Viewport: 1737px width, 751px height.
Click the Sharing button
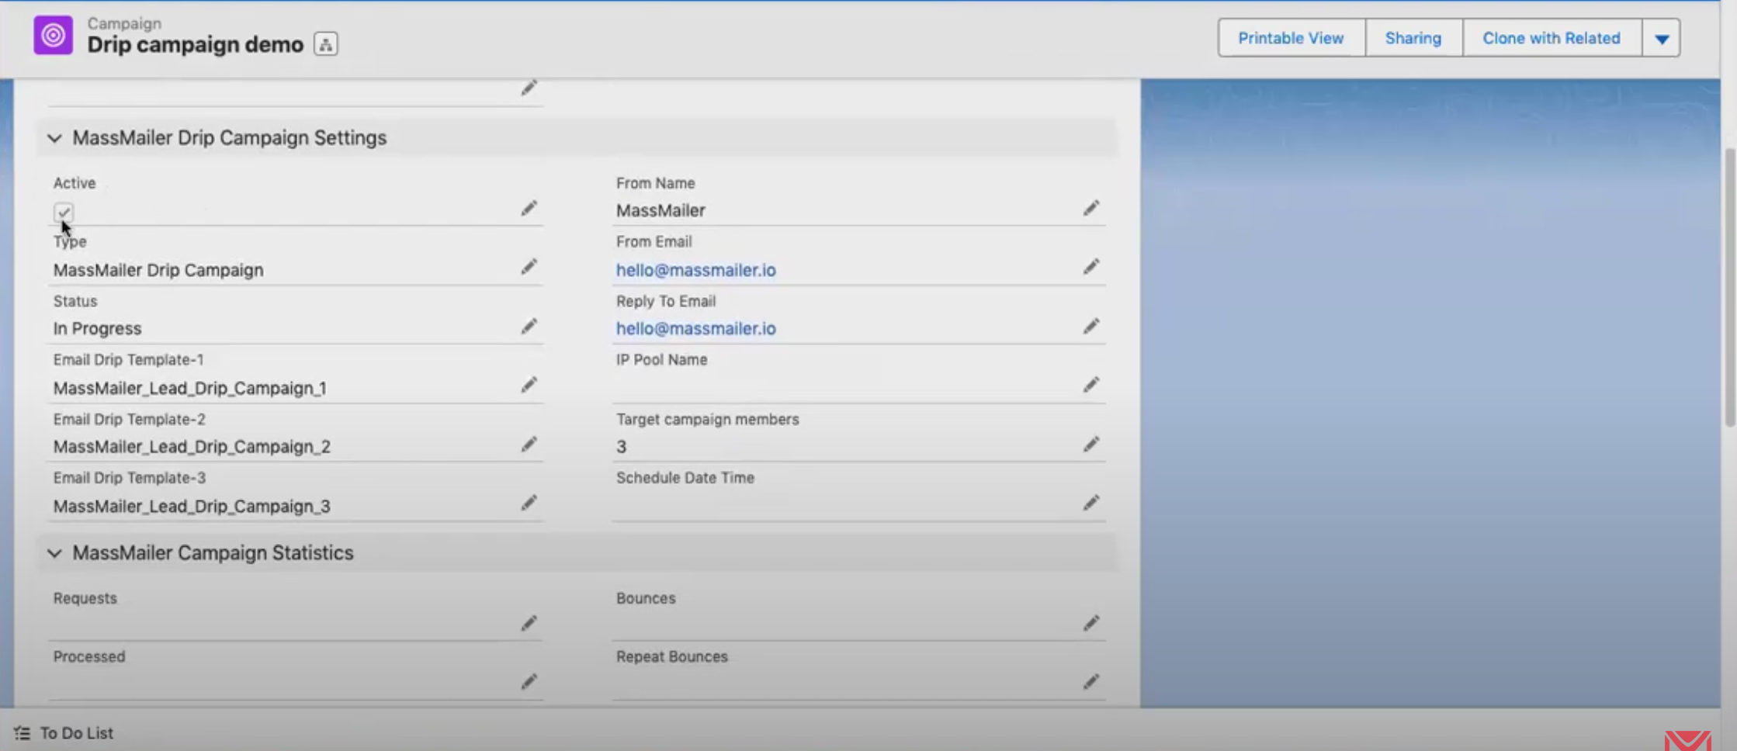coord(1413,38)
